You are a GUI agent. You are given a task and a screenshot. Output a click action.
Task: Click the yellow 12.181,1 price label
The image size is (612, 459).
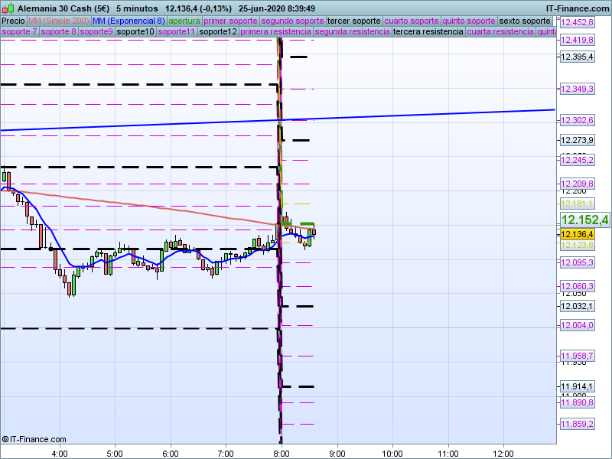pyautogui.click(x=577, y=203)
